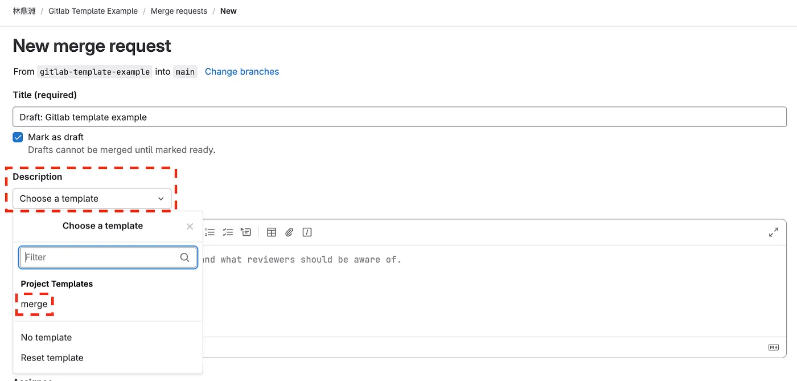
Task: Open the 林鼎淵 breadcrumb link
Action: pyautogui.click(x=24, y=11)
